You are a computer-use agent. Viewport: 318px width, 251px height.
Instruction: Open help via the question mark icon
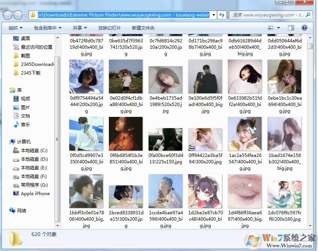coord(304,28)
